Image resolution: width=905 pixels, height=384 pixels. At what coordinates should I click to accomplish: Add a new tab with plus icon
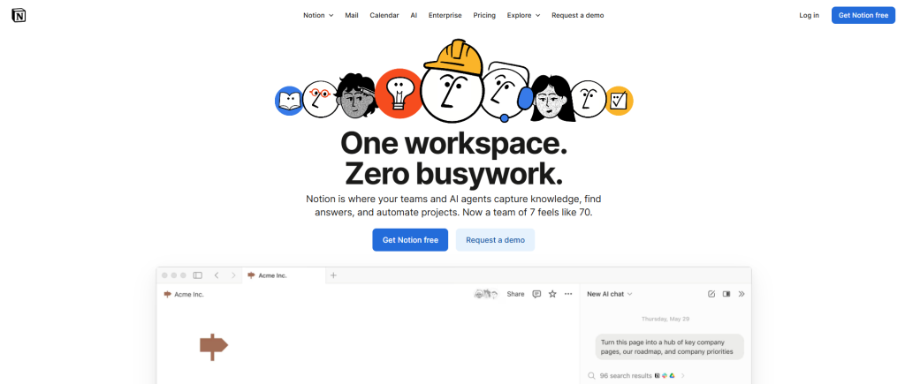[x=333, y=275]
